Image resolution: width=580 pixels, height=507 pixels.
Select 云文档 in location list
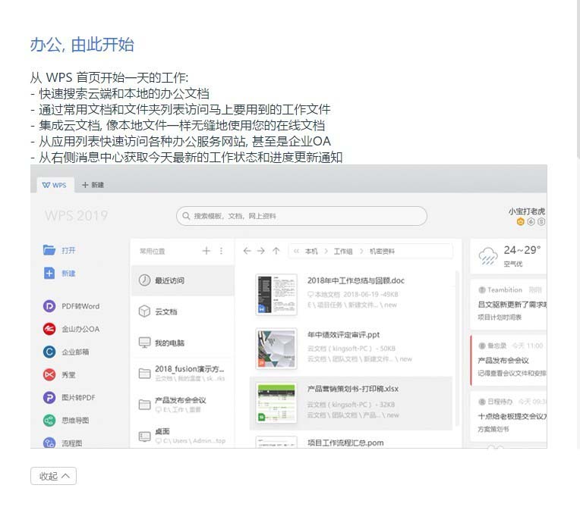click(x=183, y=311)
